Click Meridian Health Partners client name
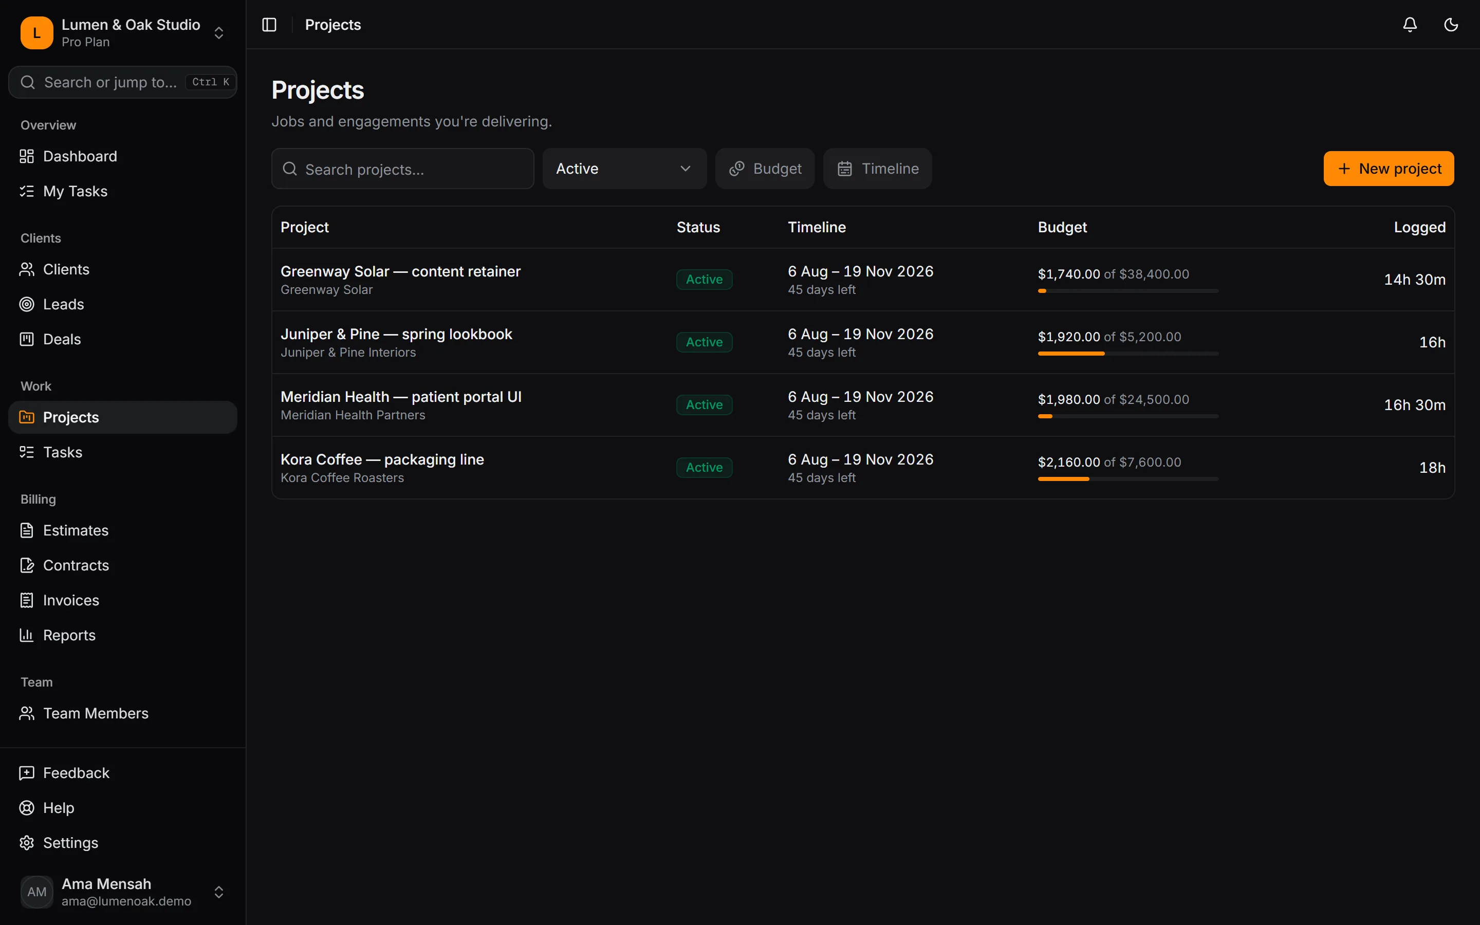The height and width of the screenshot is (925, 1480). [x=353, y=415]
